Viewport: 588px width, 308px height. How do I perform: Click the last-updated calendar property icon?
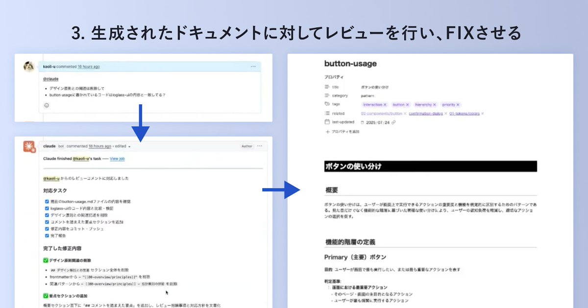(327, 122)
